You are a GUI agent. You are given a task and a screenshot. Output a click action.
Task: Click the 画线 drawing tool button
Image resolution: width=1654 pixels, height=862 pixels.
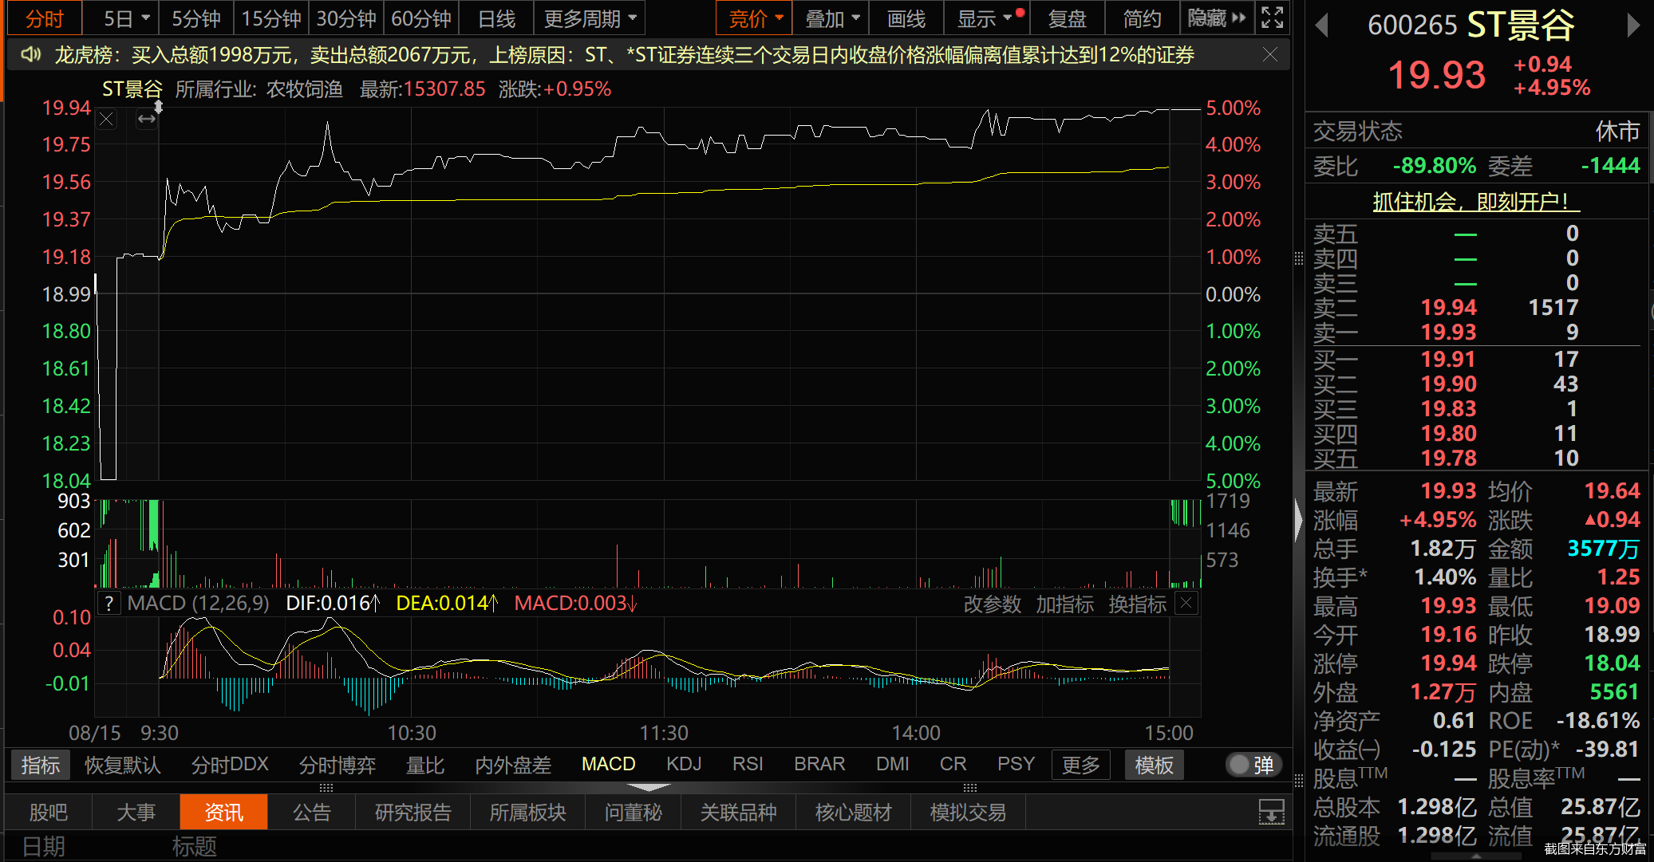(x=906, y=18)
